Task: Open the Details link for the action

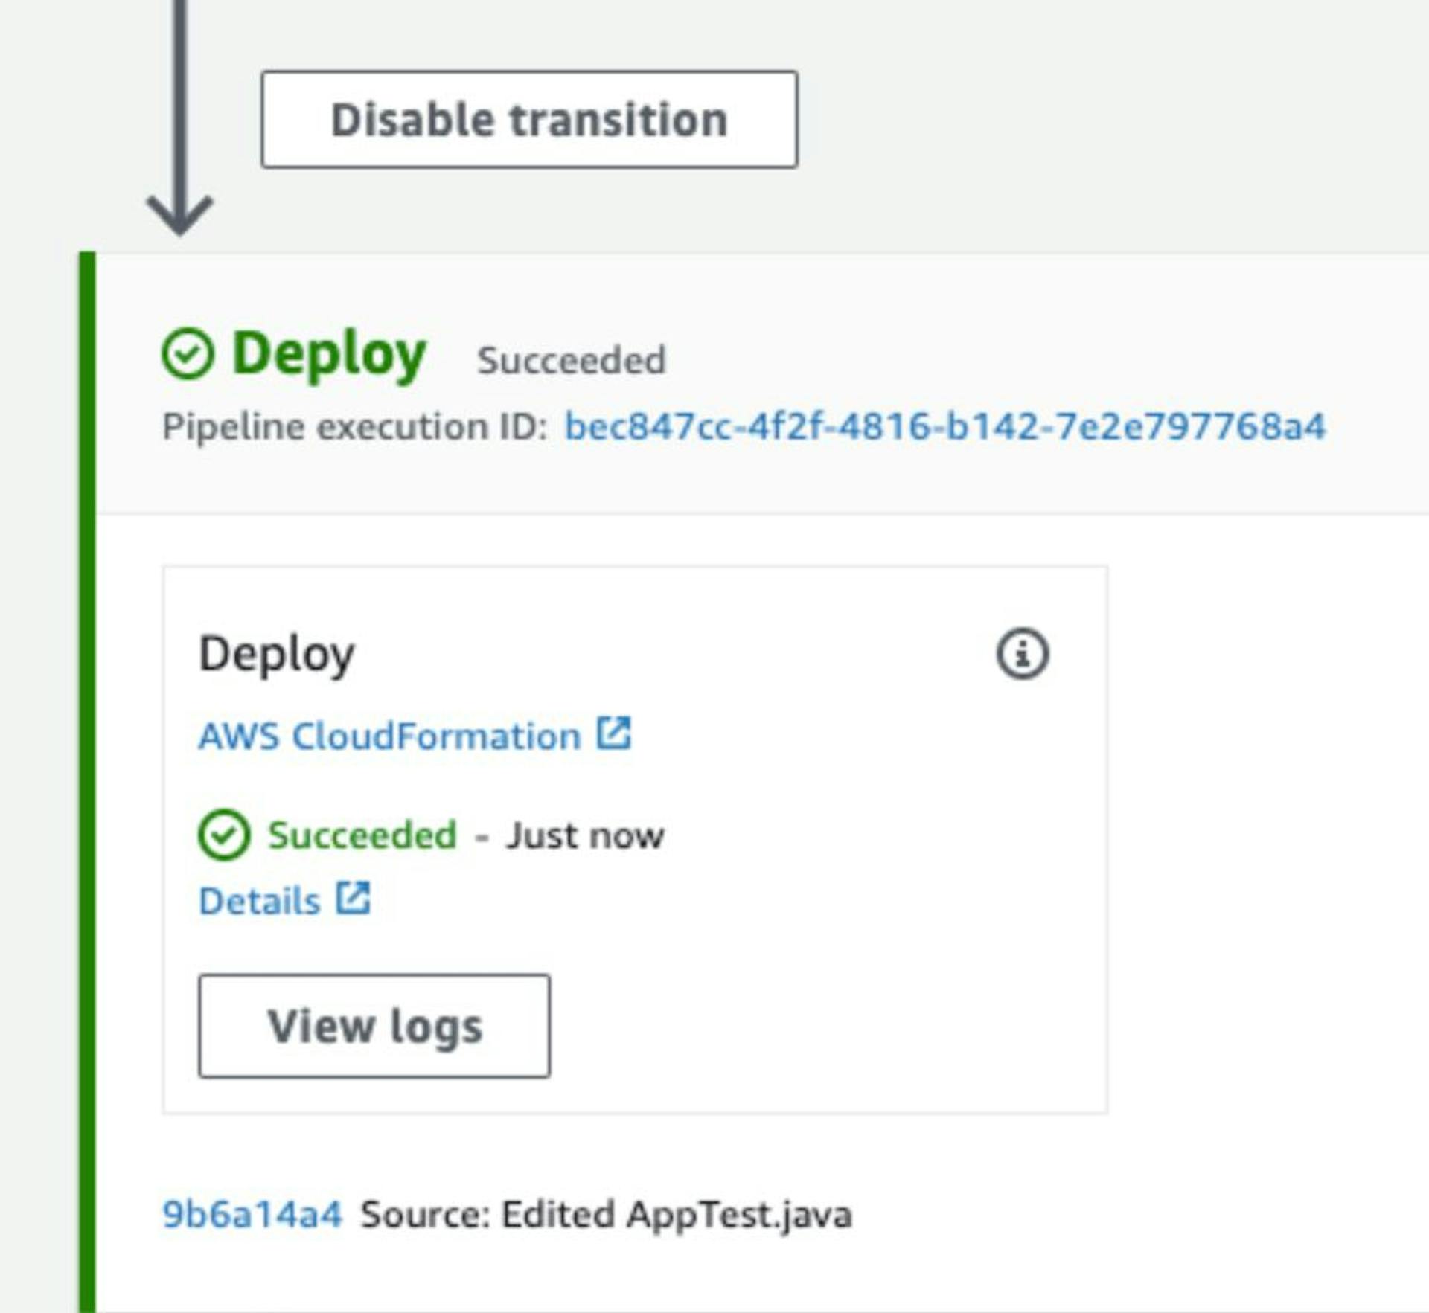Action: coord(260,901)
